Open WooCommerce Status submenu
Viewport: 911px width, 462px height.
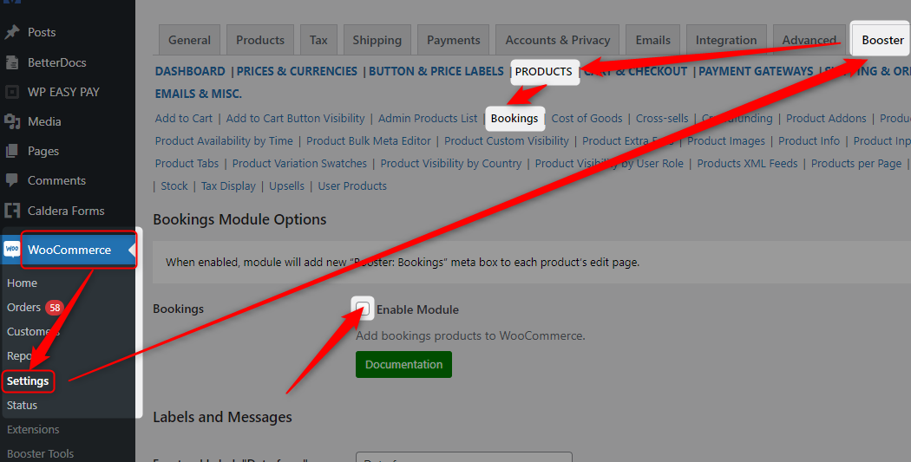22,405
